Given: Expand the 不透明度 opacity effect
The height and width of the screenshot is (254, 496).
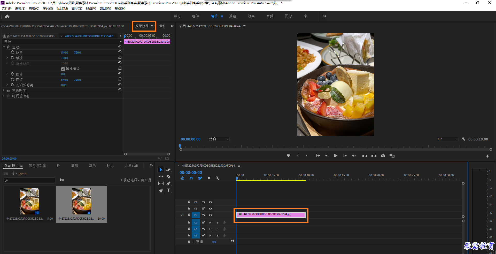Looking at the screenshot, I should pyautogui.click(x=4, y=91).
